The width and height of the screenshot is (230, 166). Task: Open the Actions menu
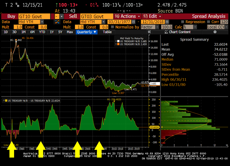tap(127, 16)
